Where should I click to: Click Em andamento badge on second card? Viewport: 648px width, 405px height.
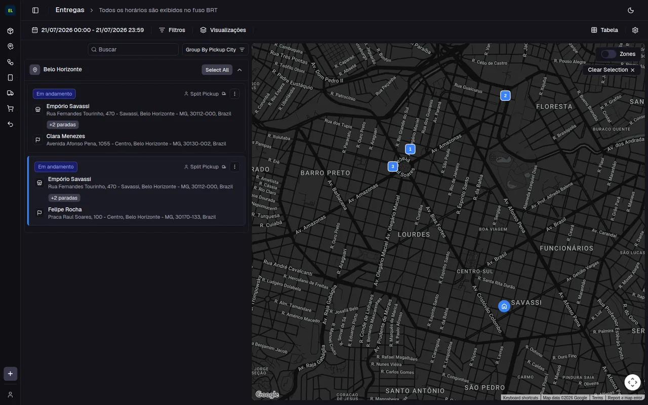click(x=56, y=167)
